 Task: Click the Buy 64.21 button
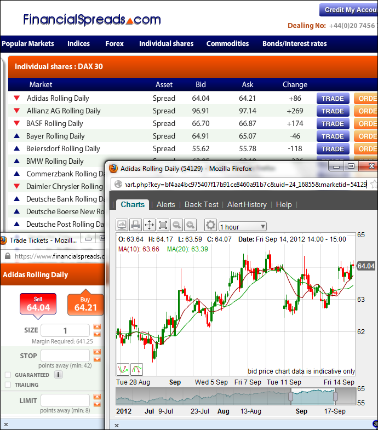point(85,303)
